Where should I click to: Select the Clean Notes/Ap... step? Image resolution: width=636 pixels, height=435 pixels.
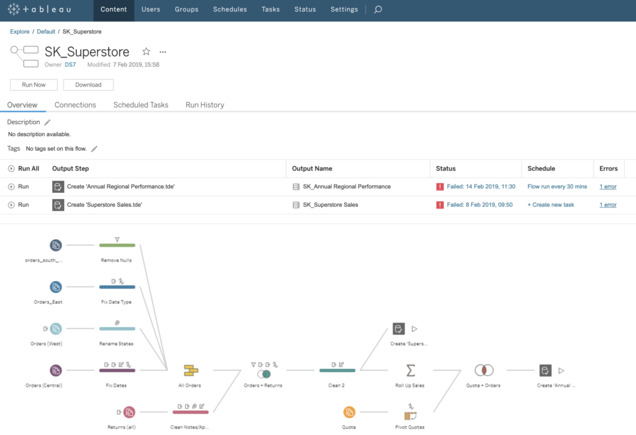(191, 412)
